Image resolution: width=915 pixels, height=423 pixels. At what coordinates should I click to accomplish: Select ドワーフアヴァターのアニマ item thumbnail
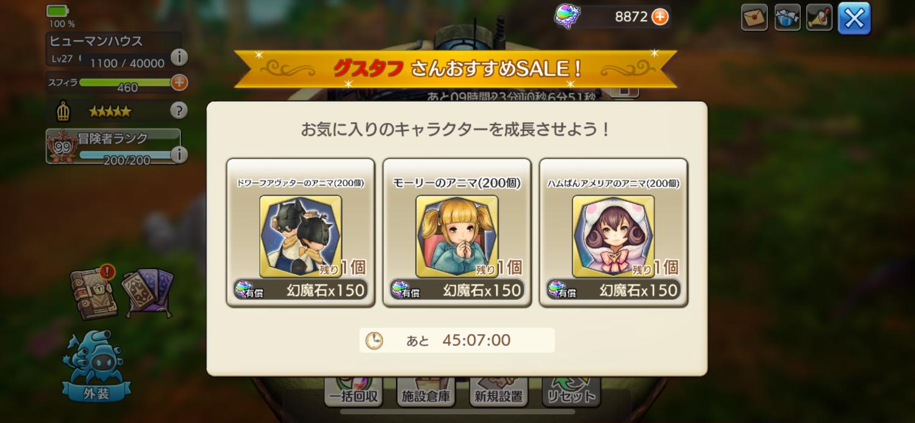coord(301,236)
